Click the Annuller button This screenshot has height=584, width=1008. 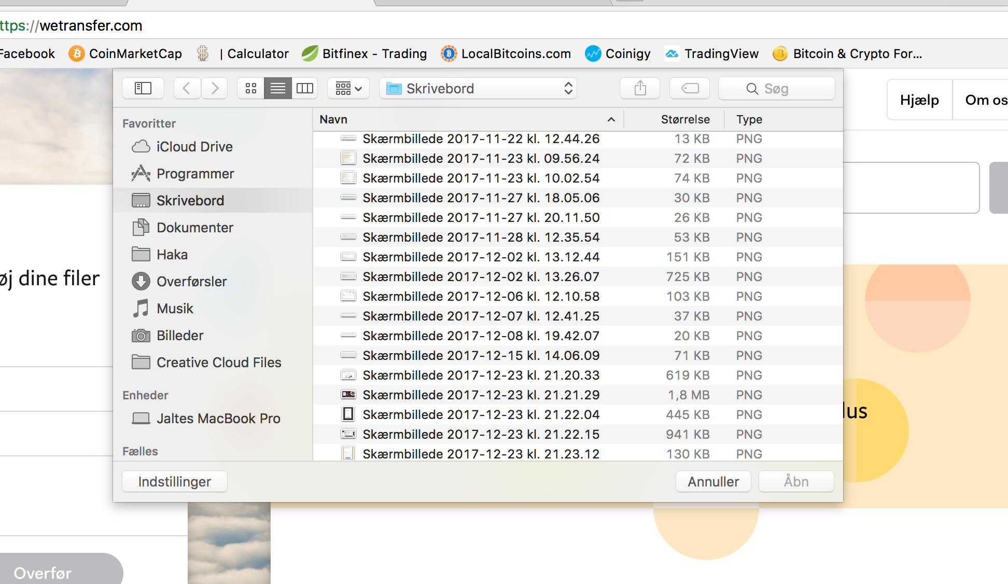click(x=713, y=482)
